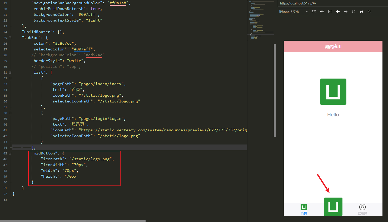Click the "width" key on line 48
The height and width of the screenshot is (222, 388).
(x=49, y=171)
